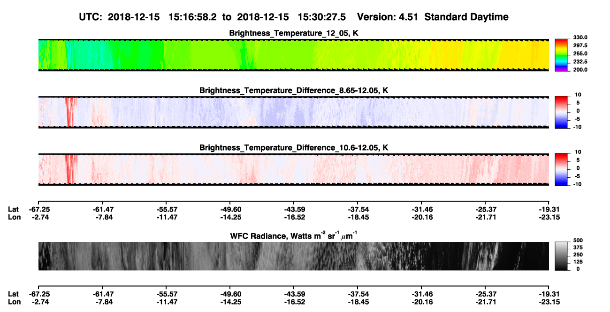The width and height of the screenshot is (610, 312).
Task: Click the grayscale WFC Radiance image strip
Action: [x=294, y=256]
